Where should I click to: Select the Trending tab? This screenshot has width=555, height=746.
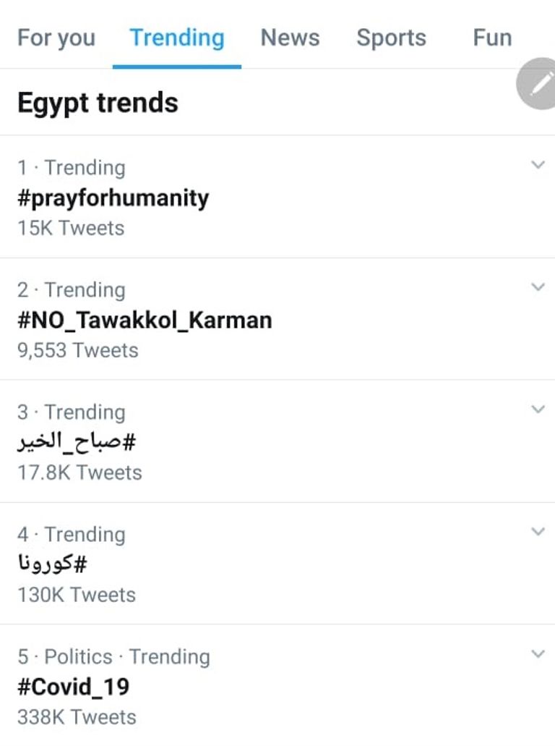click(177, 38)
